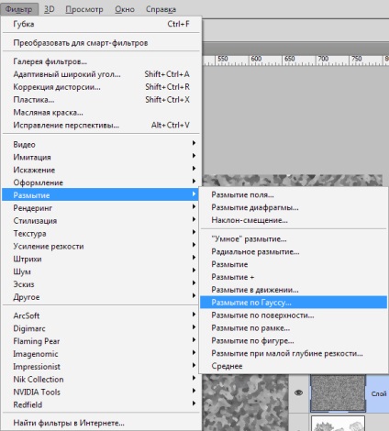389x431 pixels.
Task: Open the Просмотр menu
Action: coord(84,9)
